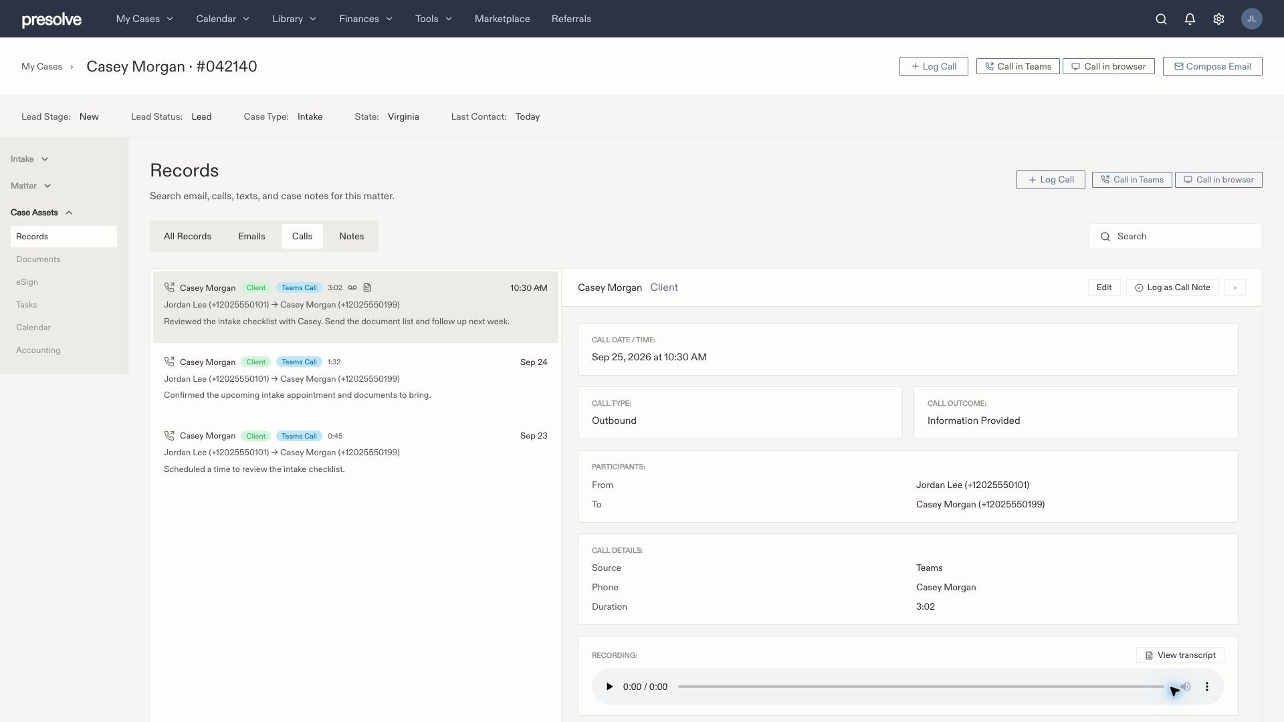This screenshot has height=722, width=1284.
Task: Click the Information Provided outcome value
Action: [x=974, y=420]
